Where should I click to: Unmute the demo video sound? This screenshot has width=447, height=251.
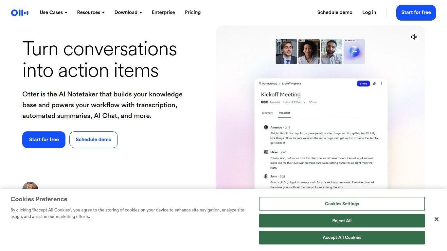(x=414, y=37)
